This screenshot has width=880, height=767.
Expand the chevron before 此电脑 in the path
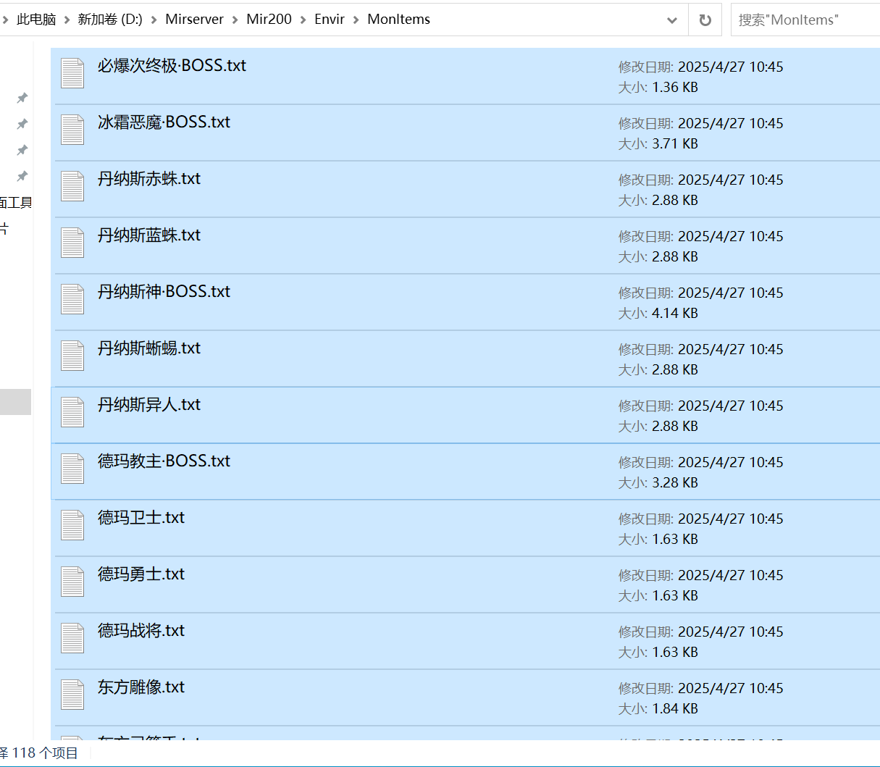pyautogui.click(x=6, y=20)
